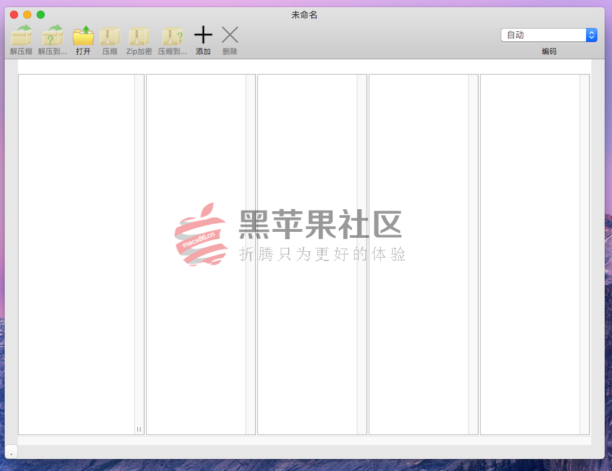Click the 压缩到... compress-to icon
The image size is (612, 471).
click(x=173, y=36)
